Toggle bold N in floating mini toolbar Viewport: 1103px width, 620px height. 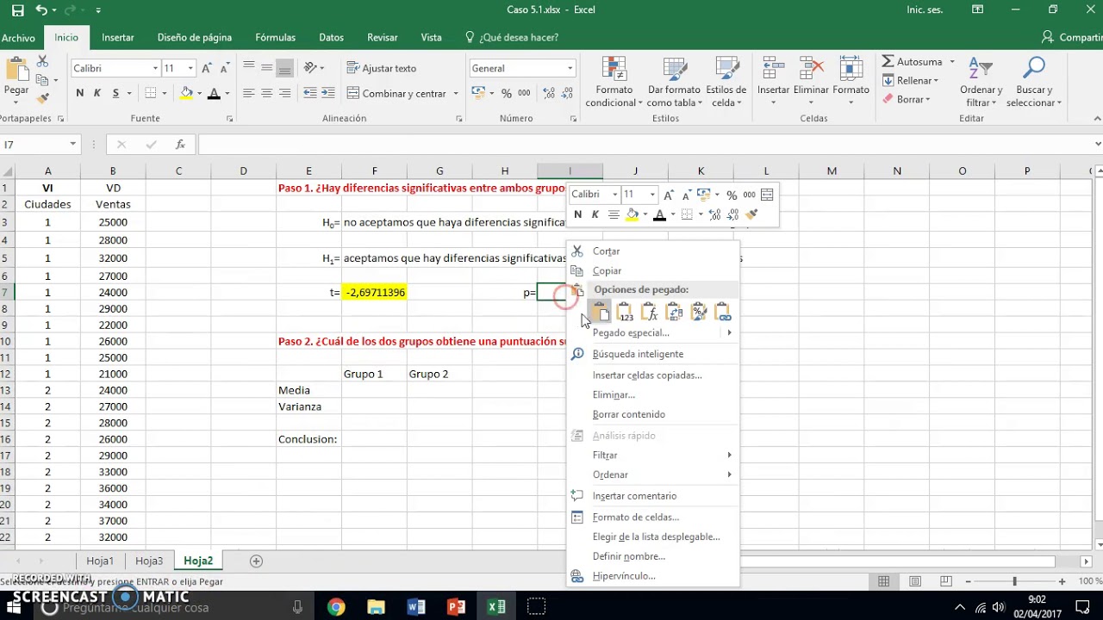(577, 214)
